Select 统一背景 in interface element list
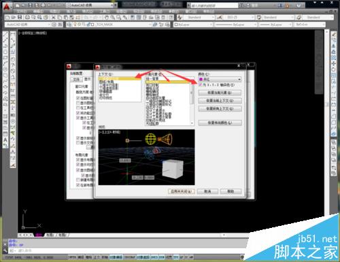 coord(152,79)
